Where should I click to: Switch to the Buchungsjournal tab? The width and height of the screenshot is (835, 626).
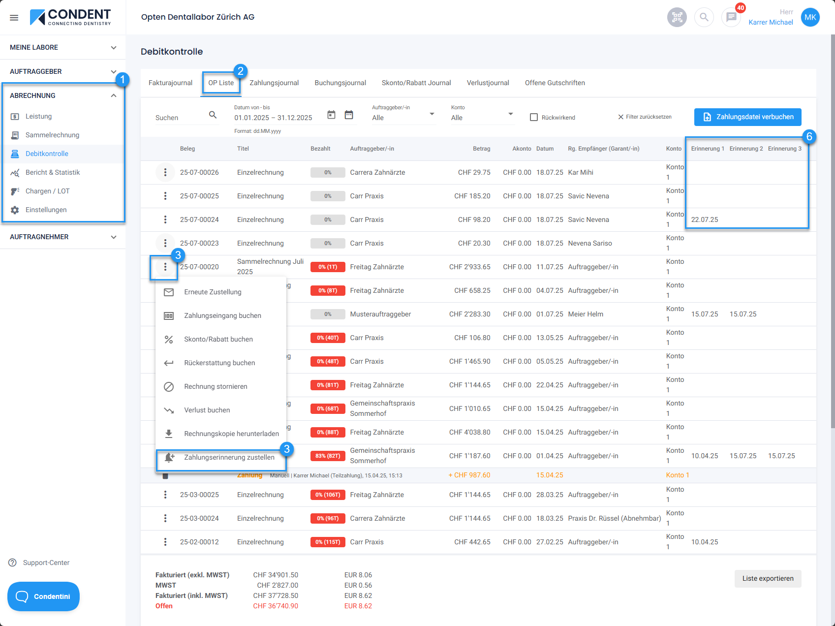(x=340, y=83)
